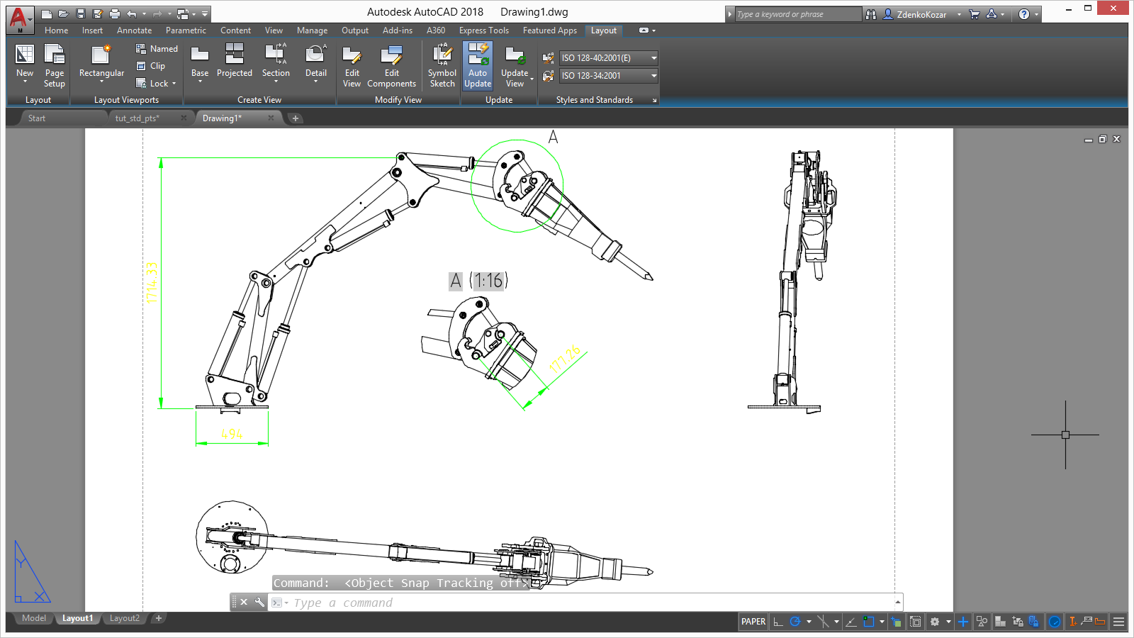The image size is (1134, 638).
Task: Toggle PAPER space in status bar
Action: [753, 622]
